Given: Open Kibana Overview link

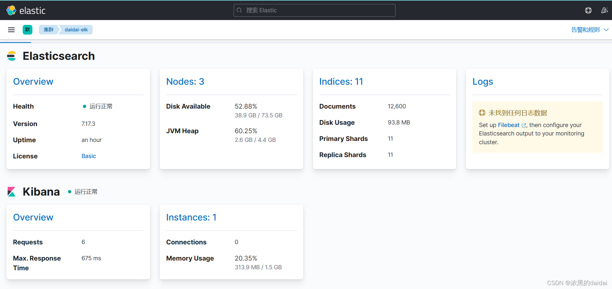Looking at the screenshot, I should [33, 217].
